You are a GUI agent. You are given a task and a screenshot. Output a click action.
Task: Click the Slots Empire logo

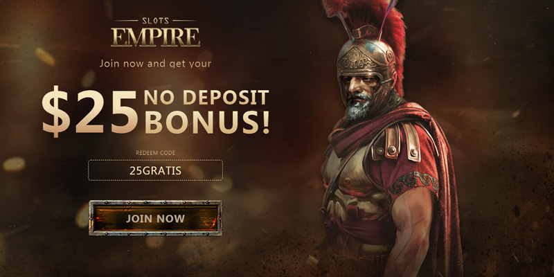coord(155,32)
